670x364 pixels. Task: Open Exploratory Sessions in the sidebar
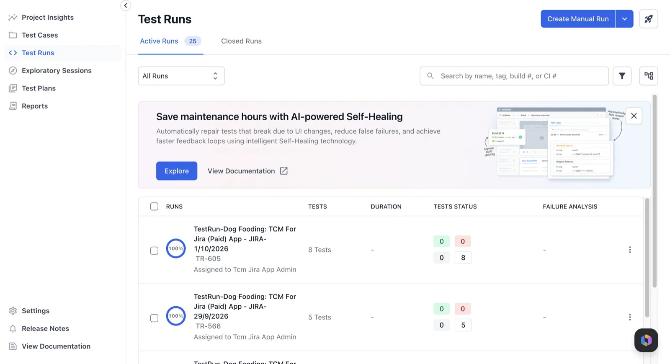click(x=50, y=70)
